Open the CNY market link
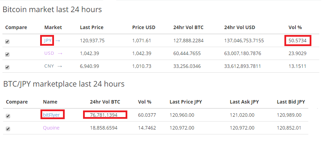This screenshot has width=328, height=151. click(49, 66)
